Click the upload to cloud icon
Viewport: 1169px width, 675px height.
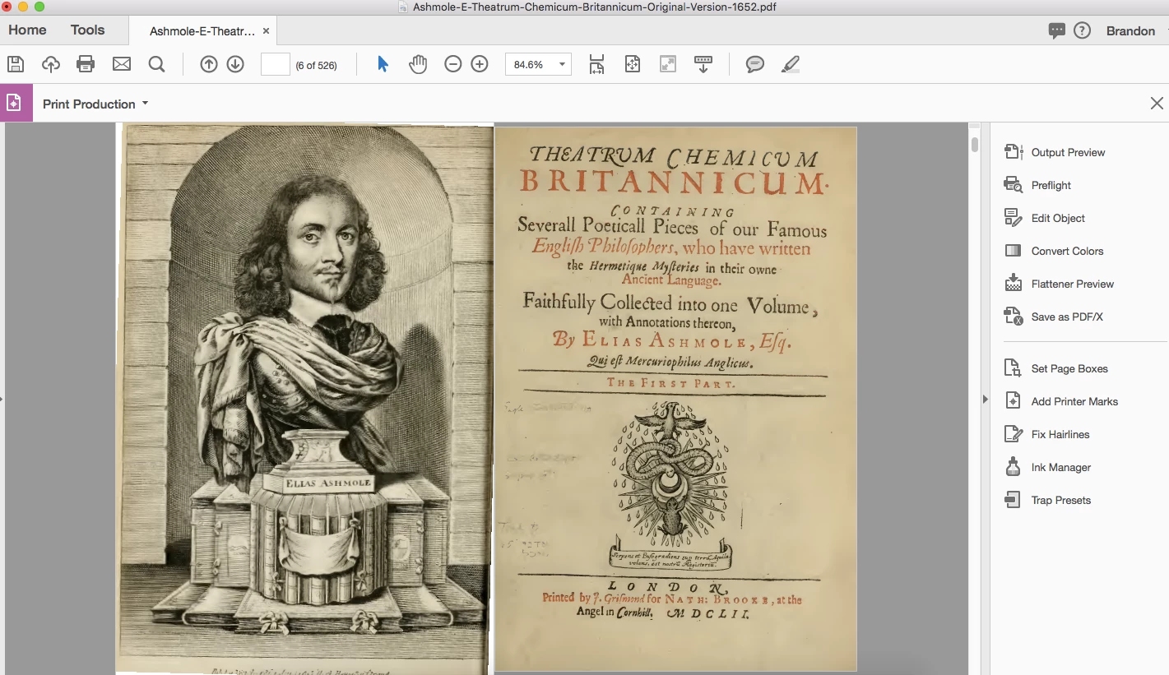(x=51, y=64)
